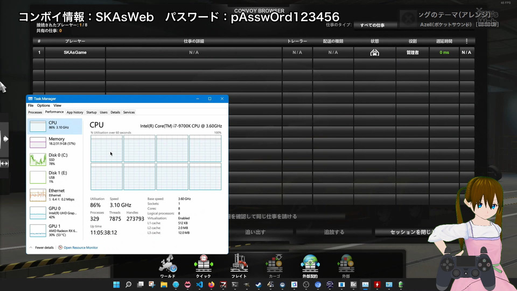Select CPU in performance sidebar

(x=54, y=126)
